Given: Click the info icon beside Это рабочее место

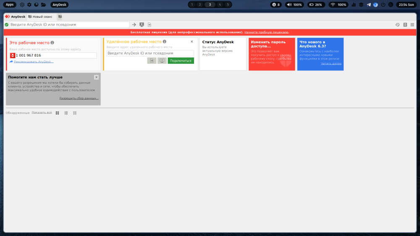Looking at the screenshot, I should [x=52, y=42].
